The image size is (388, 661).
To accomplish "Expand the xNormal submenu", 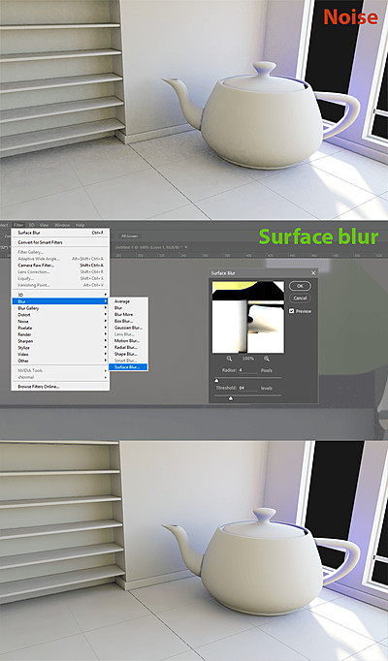I will point(60,377).
